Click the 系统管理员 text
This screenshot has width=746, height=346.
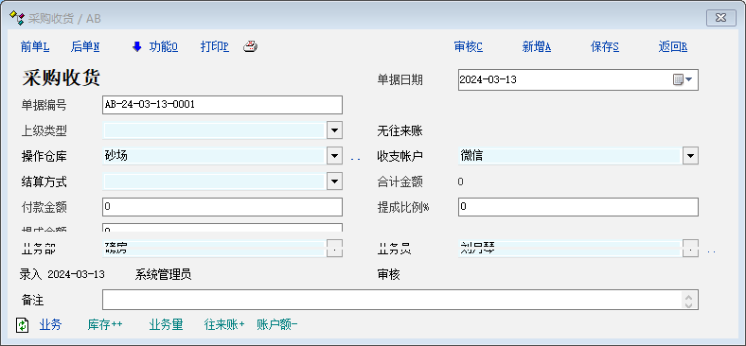pos(163,275)
